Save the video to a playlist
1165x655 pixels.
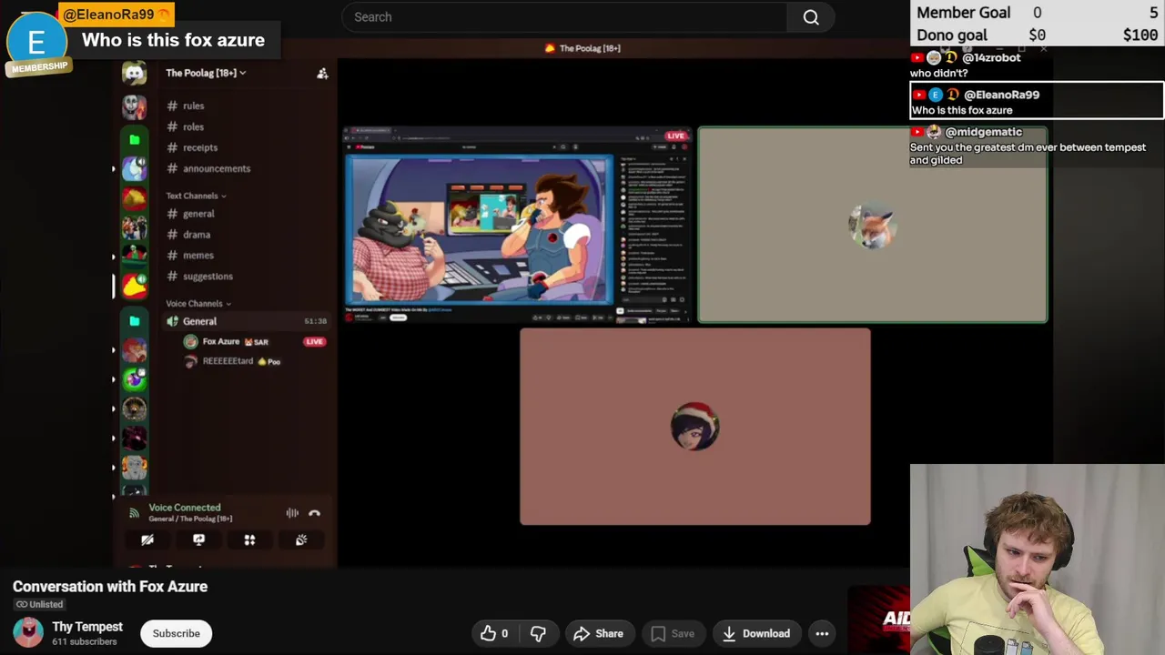[673, 633]
